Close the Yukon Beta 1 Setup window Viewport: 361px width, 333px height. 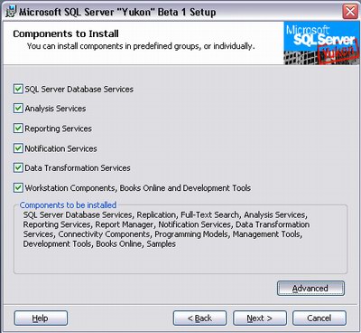pyautogui.click(x=350, y=12)
